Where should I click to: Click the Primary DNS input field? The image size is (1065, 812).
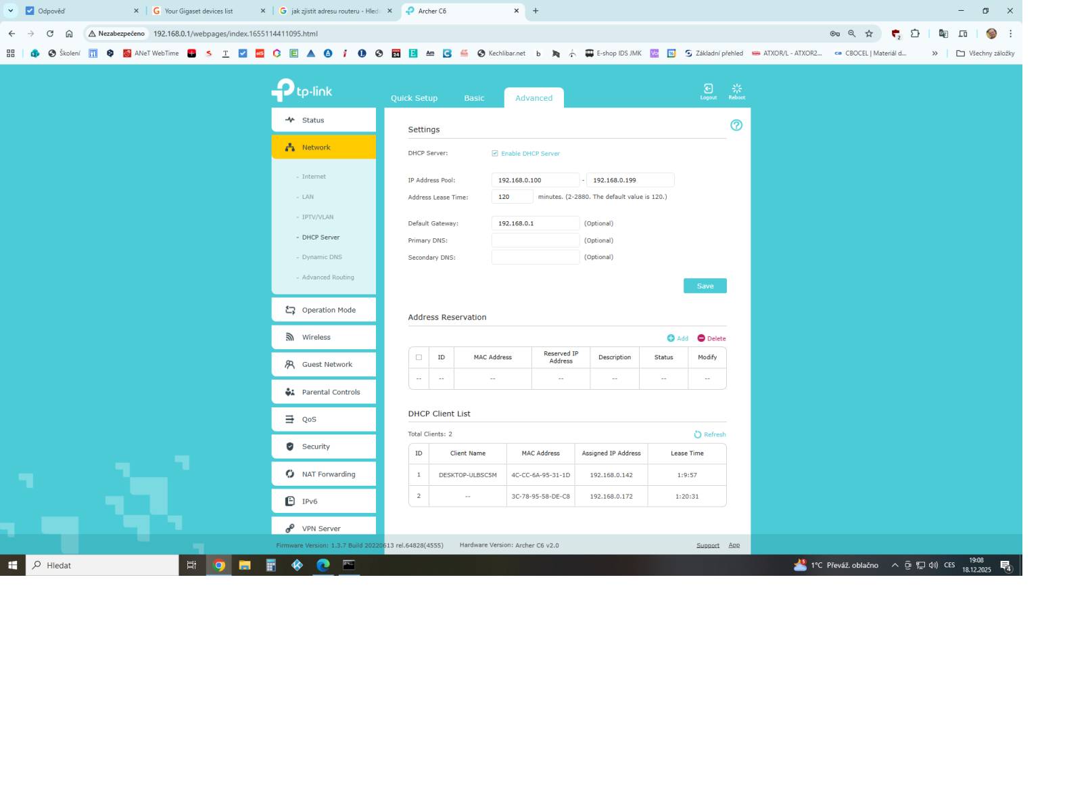(535, 240)
